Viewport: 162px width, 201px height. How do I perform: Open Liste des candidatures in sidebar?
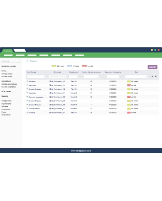coord(9,84)
